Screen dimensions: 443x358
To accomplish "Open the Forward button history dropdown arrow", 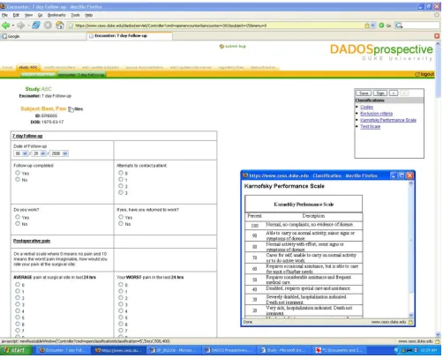I will [28, 26].
